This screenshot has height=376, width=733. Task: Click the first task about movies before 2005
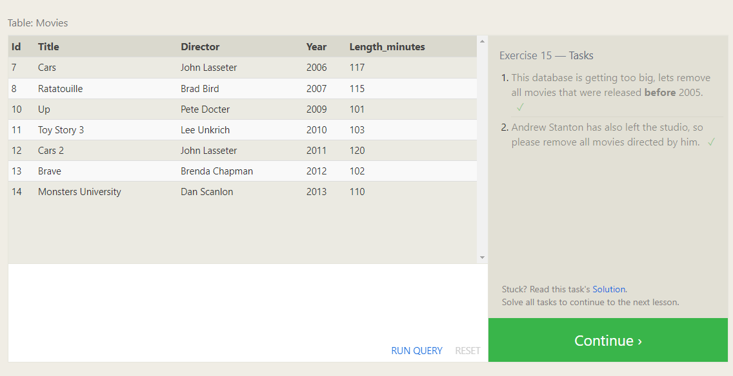[x=610, y=85]
